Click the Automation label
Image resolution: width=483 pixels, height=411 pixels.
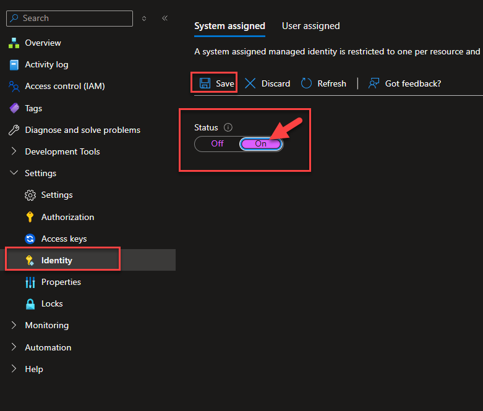pyautogui.click(x=48, y=347)
